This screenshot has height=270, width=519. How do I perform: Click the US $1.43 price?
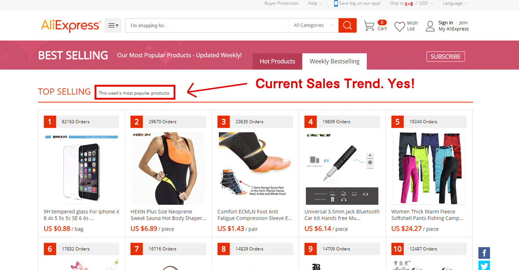(x=231, y=228)
